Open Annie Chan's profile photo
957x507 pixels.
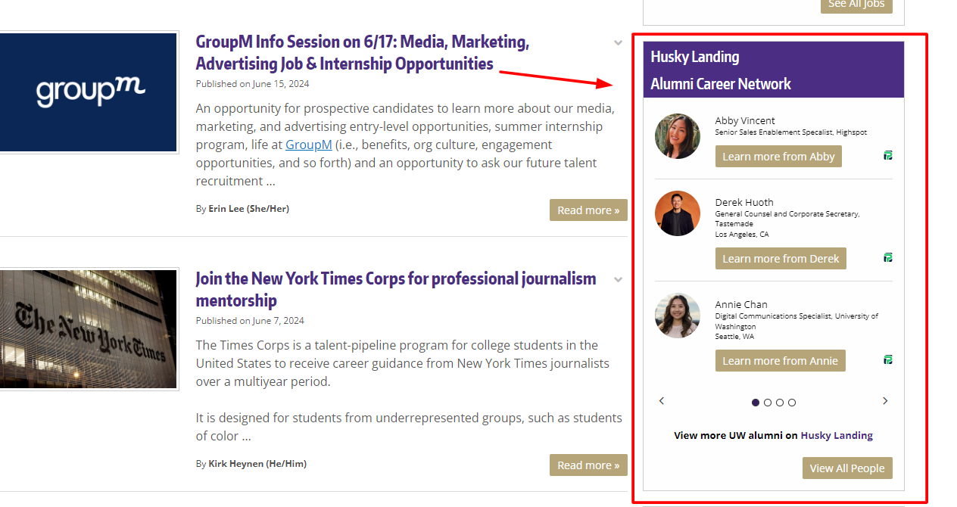point(678,316)
